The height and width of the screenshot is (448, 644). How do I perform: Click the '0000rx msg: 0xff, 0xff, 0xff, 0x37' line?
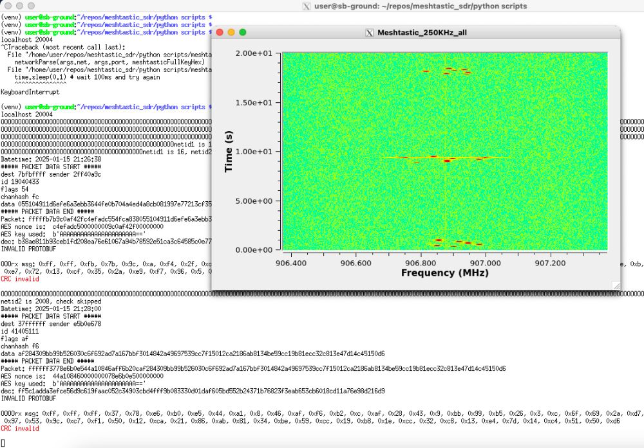(322, 413)
